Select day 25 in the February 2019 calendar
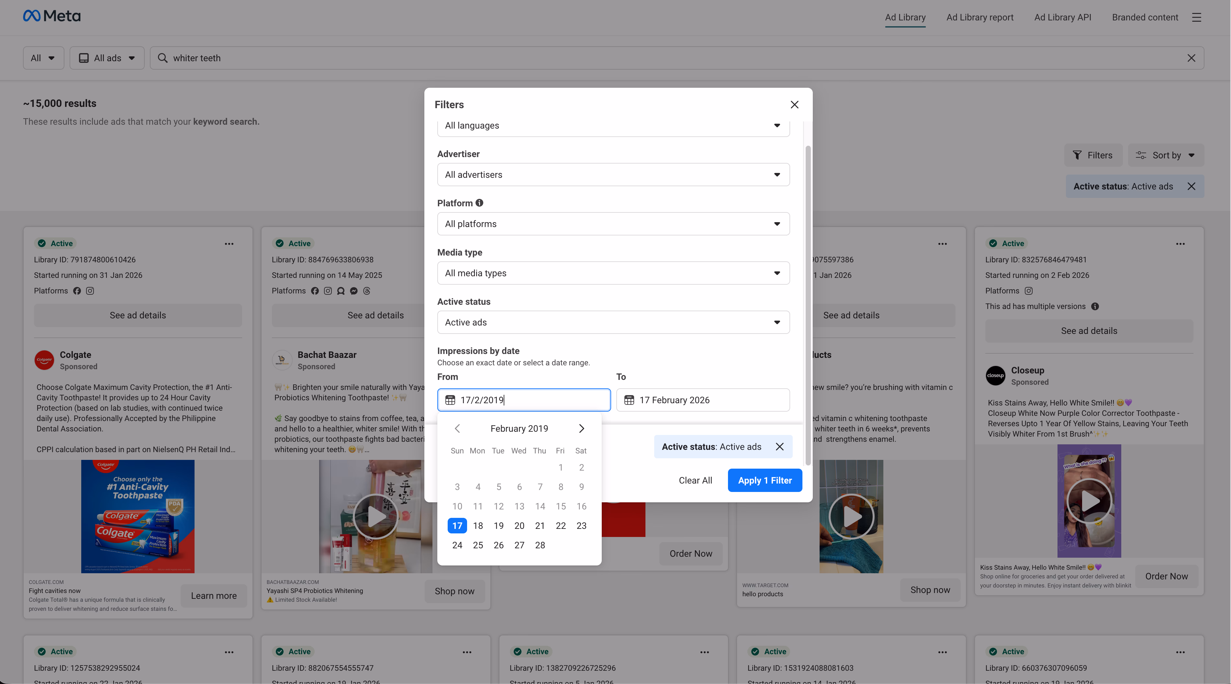Image resolution: width=1231 pixels, height=684 pixels. tap(477, 545)
